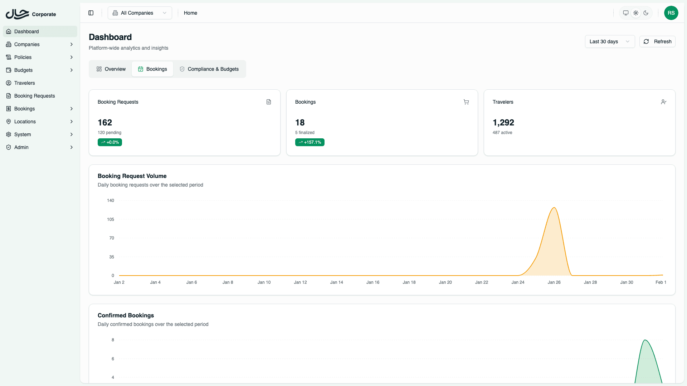Viewport: 687px width, 386px height.
Task: Switch to the Overview tab
Action: click(111, 69)
